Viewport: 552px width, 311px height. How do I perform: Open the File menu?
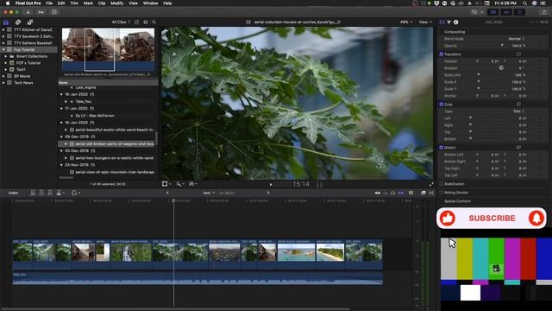[x=49, y=3]
